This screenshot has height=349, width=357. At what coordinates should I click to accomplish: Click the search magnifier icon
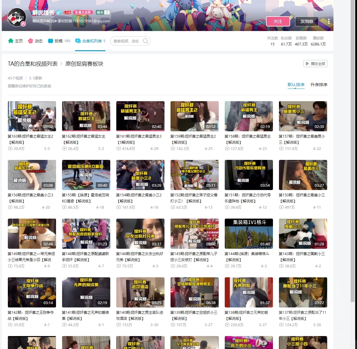pyautogui.click(x=146, y=41)
